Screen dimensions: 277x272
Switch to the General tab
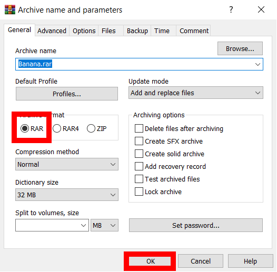click(x=19, y=30)
